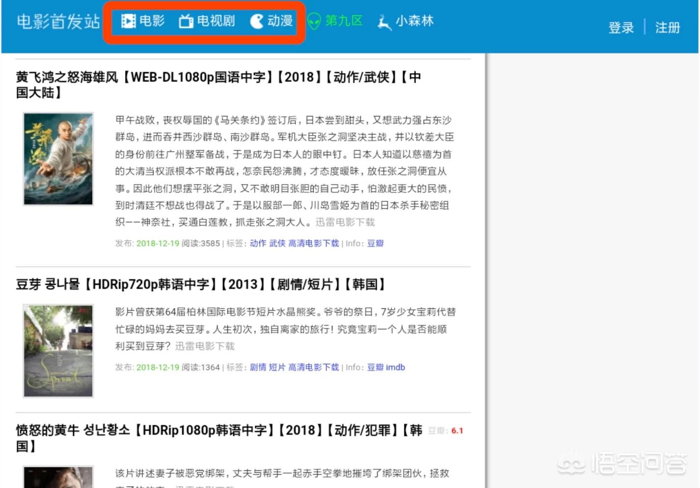The width and height of the screenshot is (700, 488).
Task: Click the 阅读:1364 read count
Action: click(201, 367)
